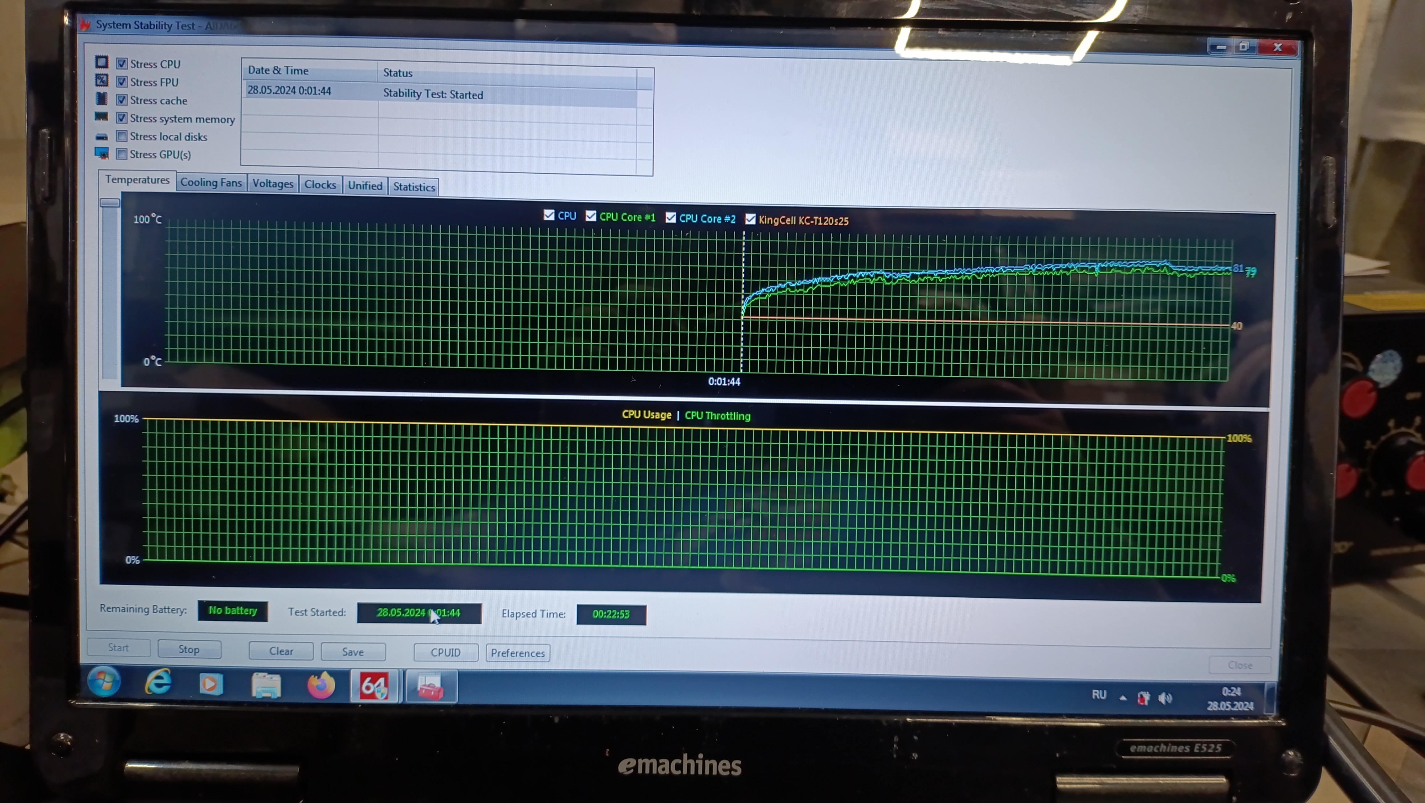Click the RU language indicator
The image size is (1425, 803).
pos(1099,695)
